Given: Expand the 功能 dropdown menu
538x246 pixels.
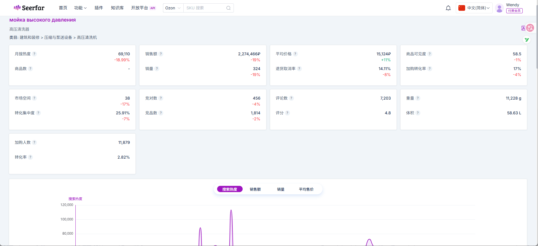Looking at the screenshot, I should (81, 8).
